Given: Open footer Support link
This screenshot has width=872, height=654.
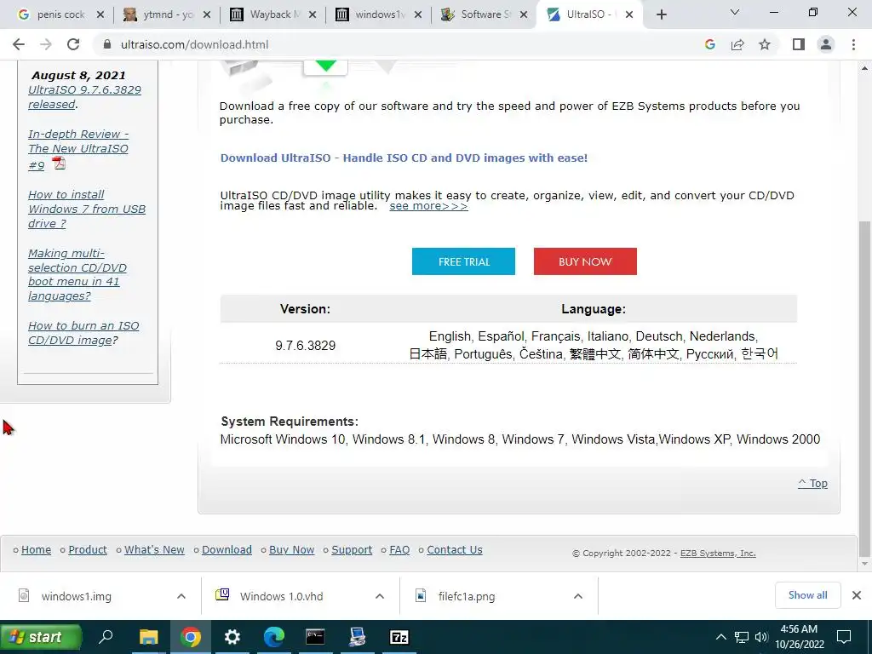Looking at the screenshot, I should pos(352,549).
